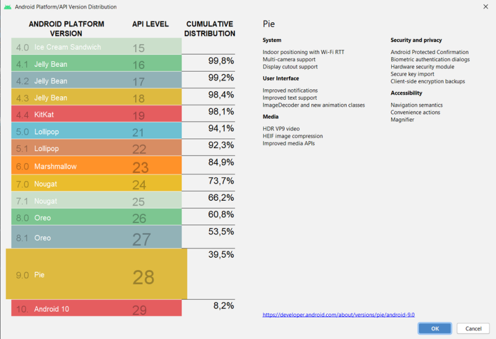Screen dimensions: 496x339
Task: Select the Oreo 8.0 row
Action: pos(96,218)
